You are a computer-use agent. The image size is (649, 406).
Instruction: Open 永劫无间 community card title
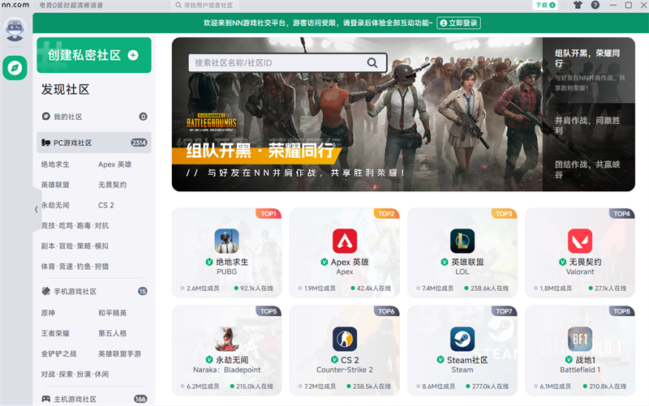click(232, 360)
